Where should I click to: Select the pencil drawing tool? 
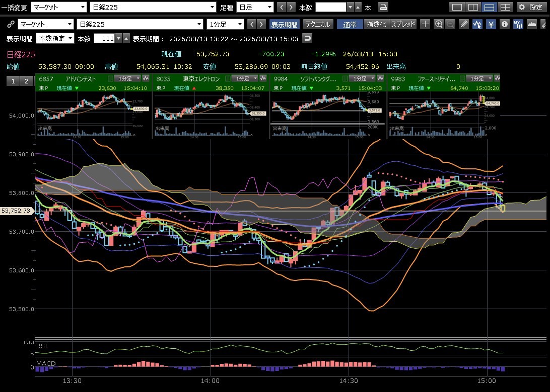click(464, 24)
